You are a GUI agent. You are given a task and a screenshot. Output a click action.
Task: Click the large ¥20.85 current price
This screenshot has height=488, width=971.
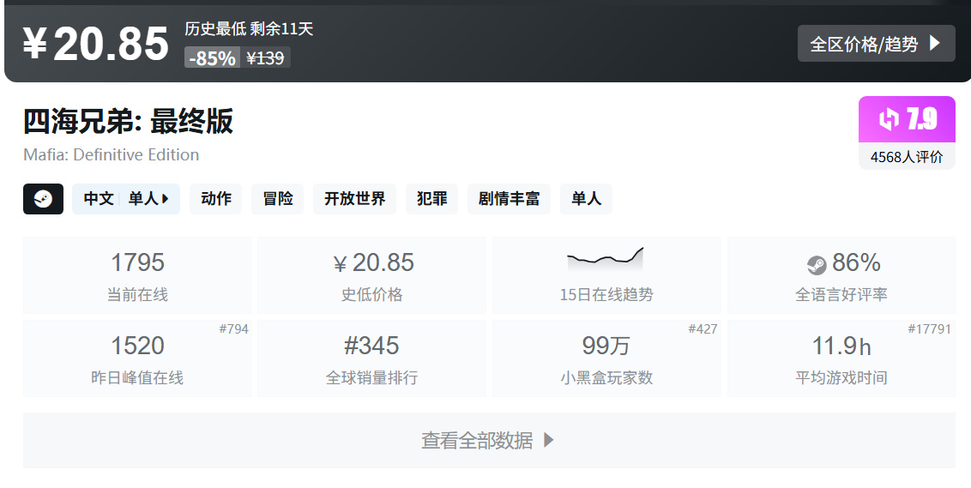(x=96, y=44)
